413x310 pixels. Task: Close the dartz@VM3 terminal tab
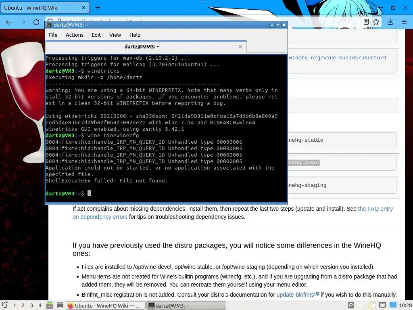click(240, 46)
